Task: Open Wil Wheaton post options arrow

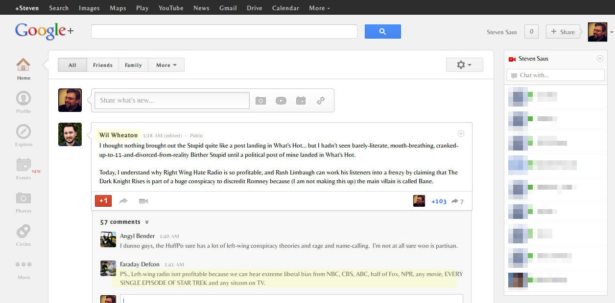Action: click(461, 134)
